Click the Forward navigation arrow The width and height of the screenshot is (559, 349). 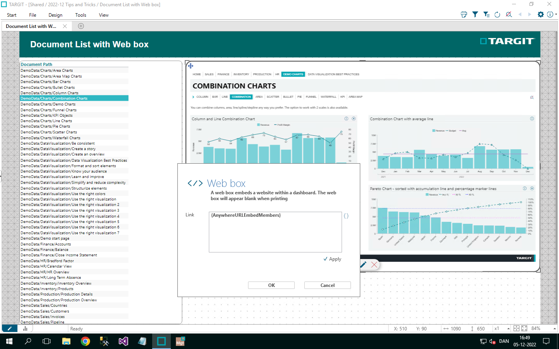pyautogui.click(x=529, y=14)
